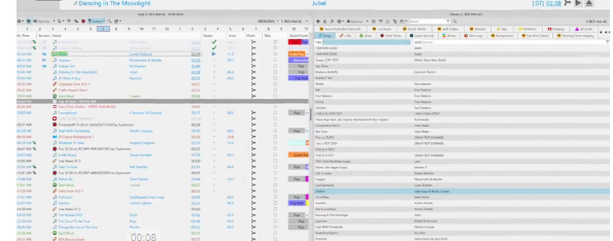Tick the Skip checkbox for Traffic Report Short

point(275,90)
